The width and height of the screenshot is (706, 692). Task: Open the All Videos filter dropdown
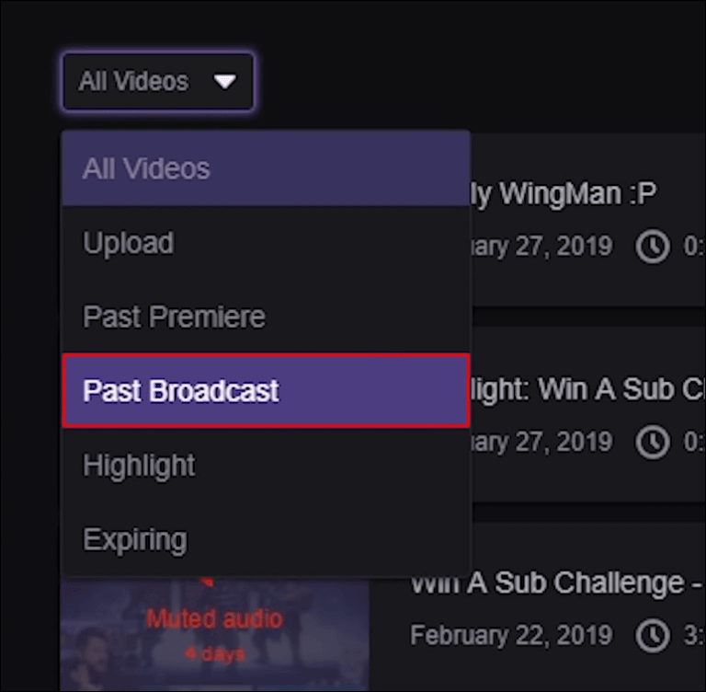pos(158,82)
